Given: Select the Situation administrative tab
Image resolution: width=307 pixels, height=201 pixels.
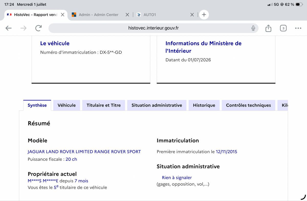Looking at the screenshot, I should click(157, 105).
